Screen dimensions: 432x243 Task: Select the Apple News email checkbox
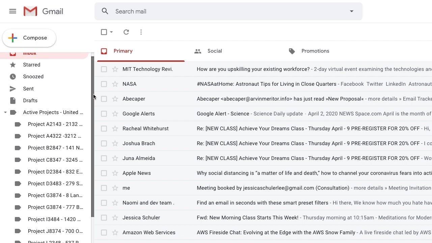(104, 173)
